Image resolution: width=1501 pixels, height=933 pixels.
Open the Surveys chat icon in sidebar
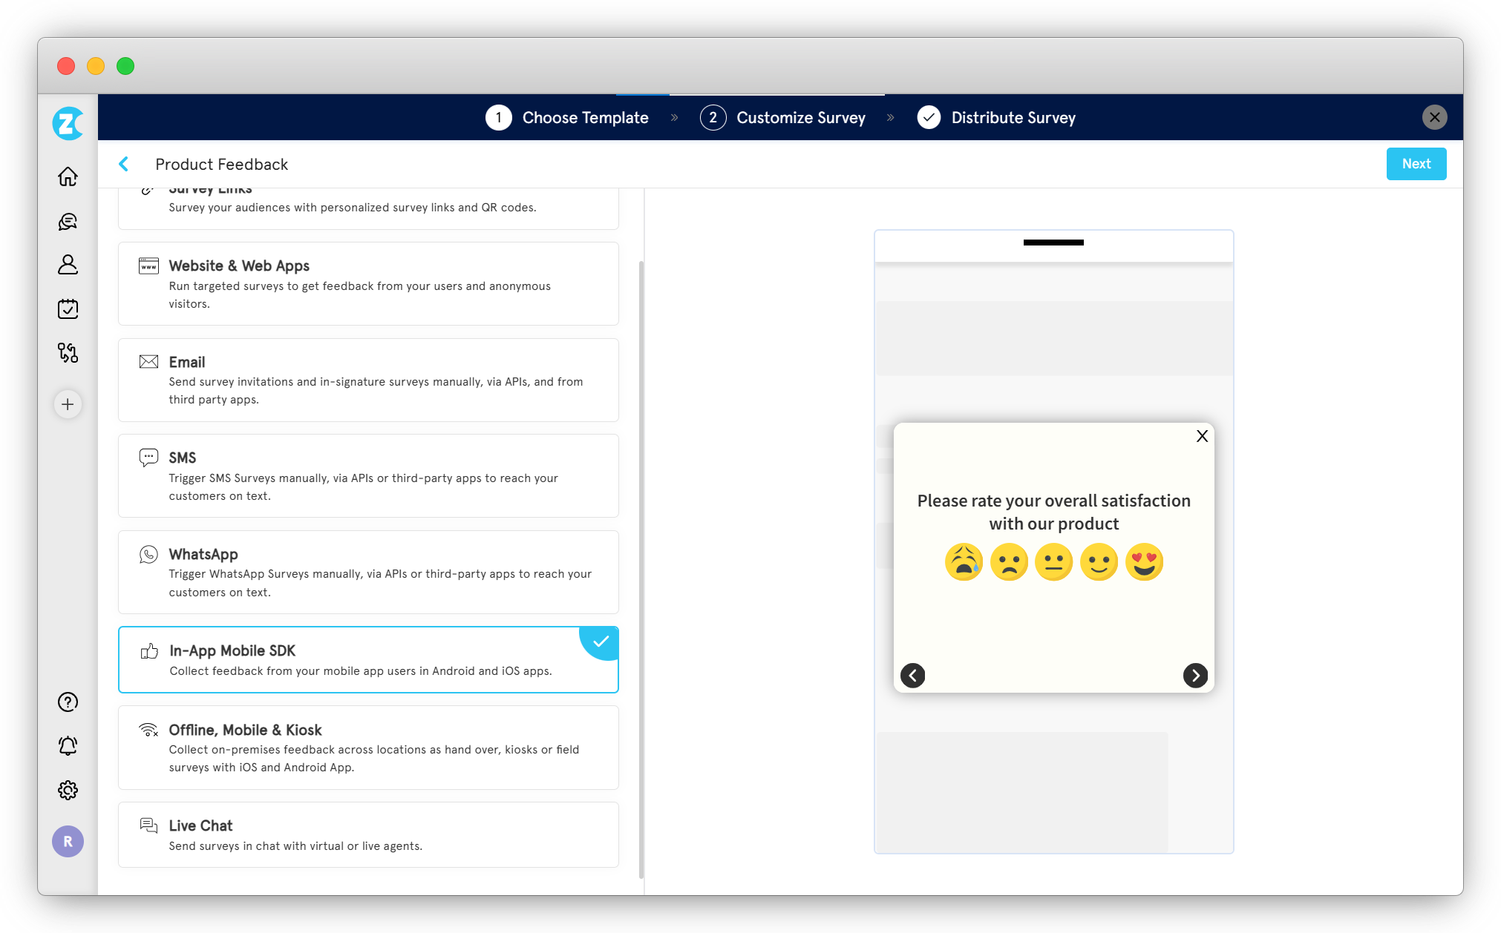(x=68, y=221)
